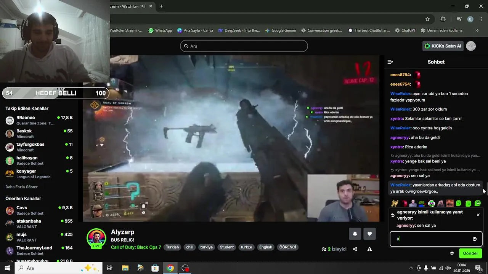Insert the Pepe frog emote
The height and width of the screenshot is (274, 488).
click(422, 203)
